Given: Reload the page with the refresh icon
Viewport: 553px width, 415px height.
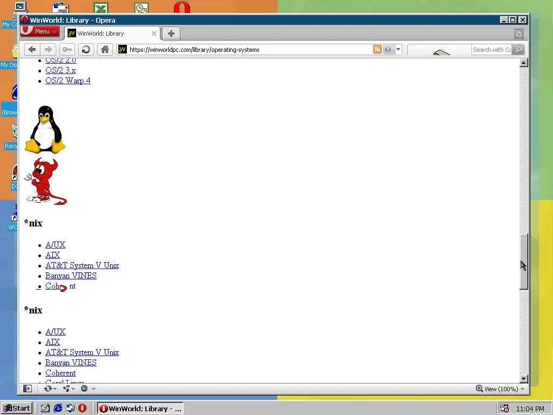Looking at the screenshot, I should tap(86, 49).
